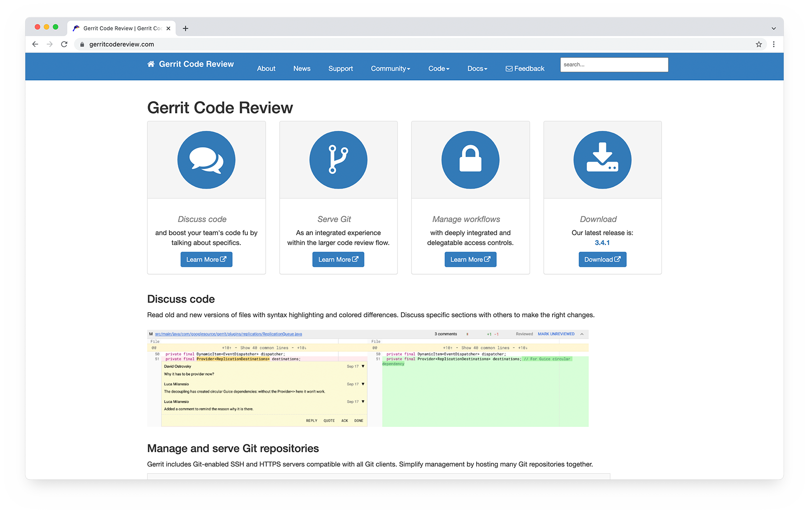This screenshot has height=513, width=809.
Task: Reload the page with refresh icon
Action: pos(64,44)
